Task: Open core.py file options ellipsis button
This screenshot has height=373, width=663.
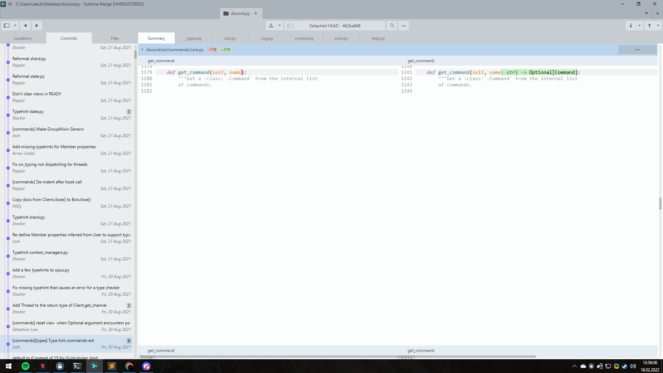Action: tap(637, 50)
